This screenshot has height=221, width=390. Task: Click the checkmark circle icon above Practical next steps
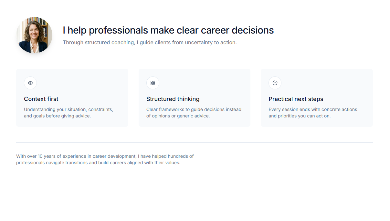tap(275, 83)
